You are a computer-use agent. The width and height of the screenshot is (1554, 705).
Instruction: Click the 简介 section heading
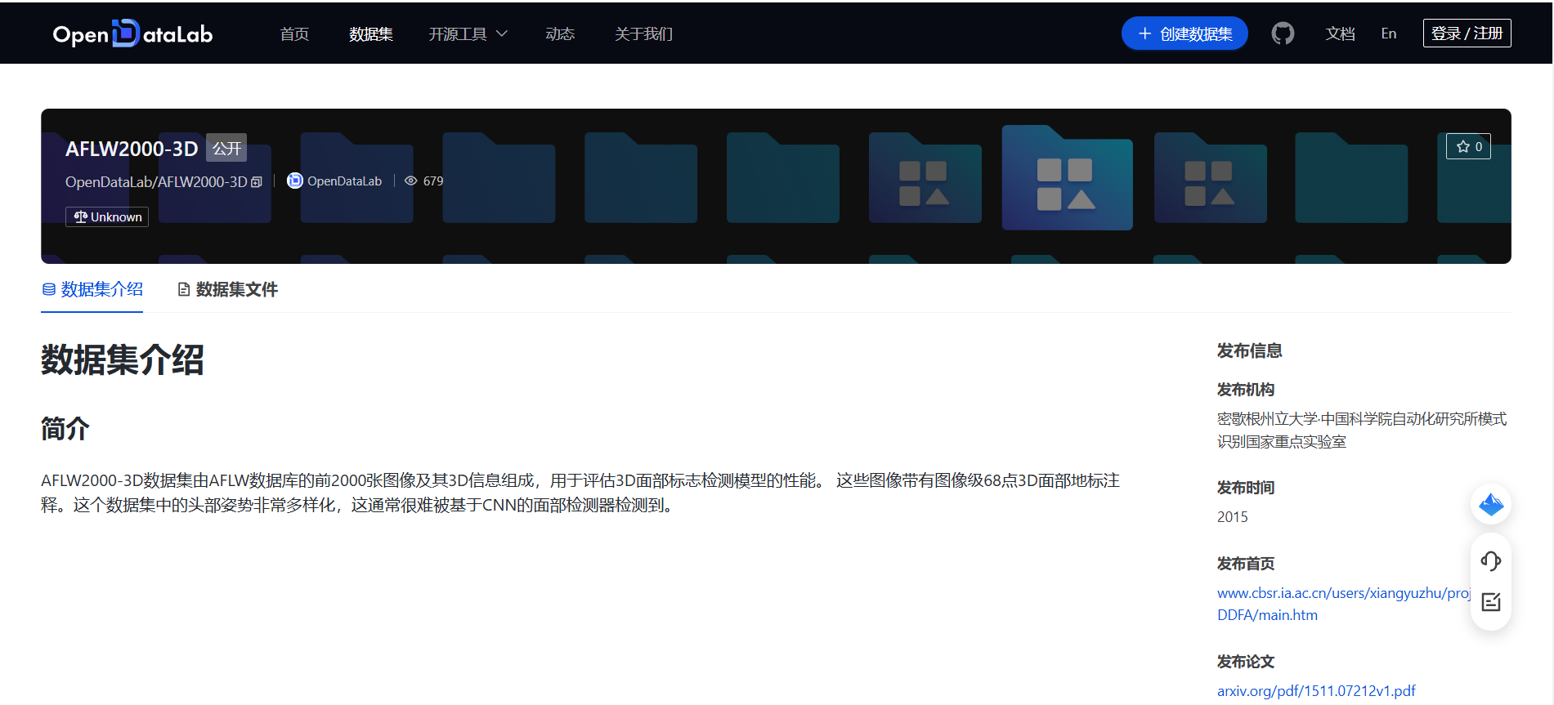point(65,428)
